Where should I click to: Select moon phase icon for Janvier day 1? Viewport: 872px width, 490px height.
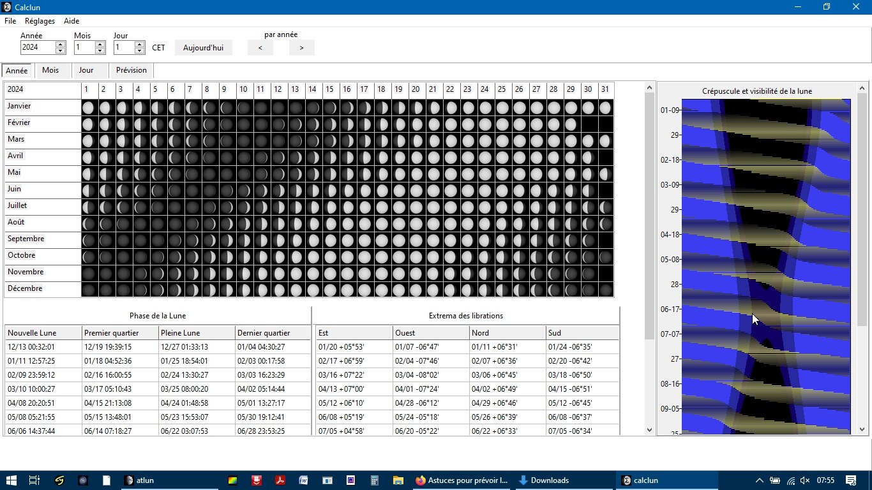pos(87,107)
